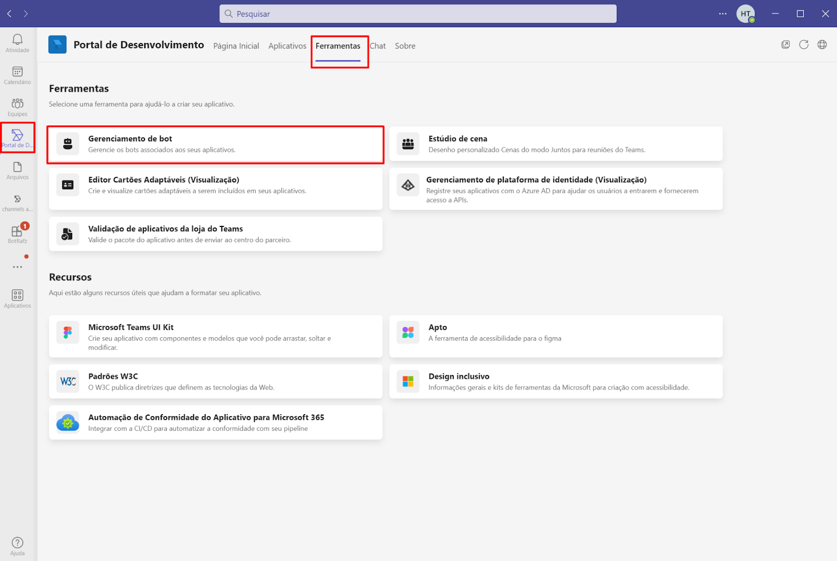Image resolution: width=837 pixels, height=561 pixels.
Task: Switch to the Aplicativos tab
Action: point(287,46)
